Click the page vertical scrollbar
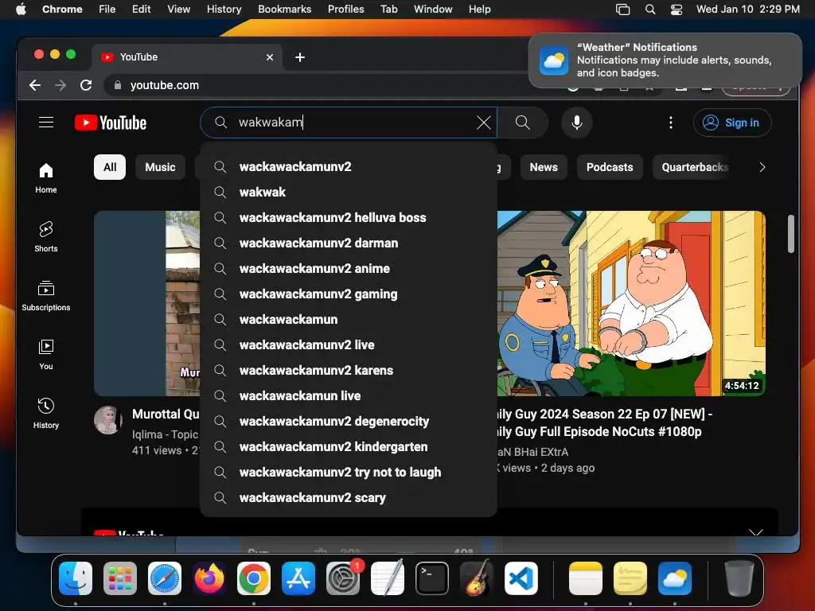The image size is (815, 611). tap(790, 234)
